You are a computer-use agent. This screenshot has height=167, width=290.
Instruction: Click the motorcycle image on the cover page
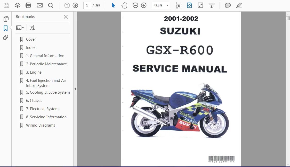179,111
